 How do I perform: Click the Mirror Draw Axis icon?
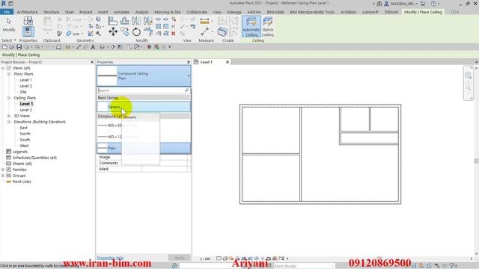(148, 21)
